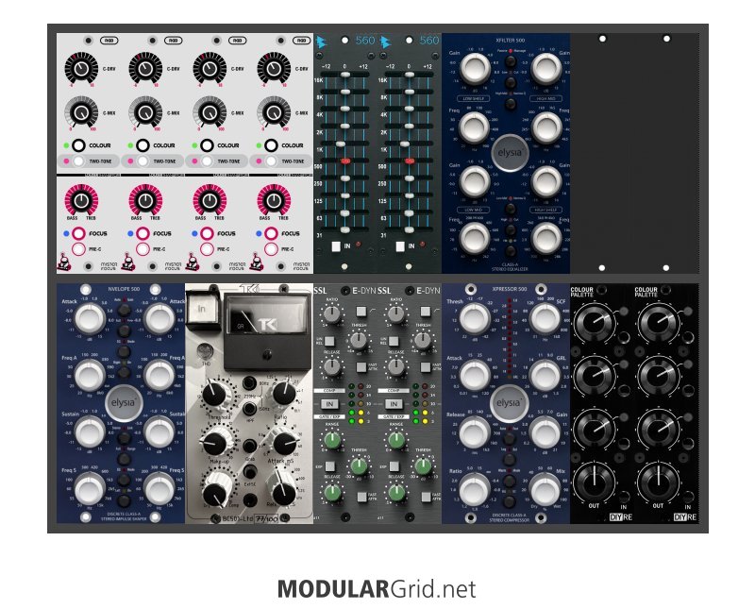Click the Thresh knob on XPRESSOR 500
The image size is (755, 609).
click(x=475, y=318)
